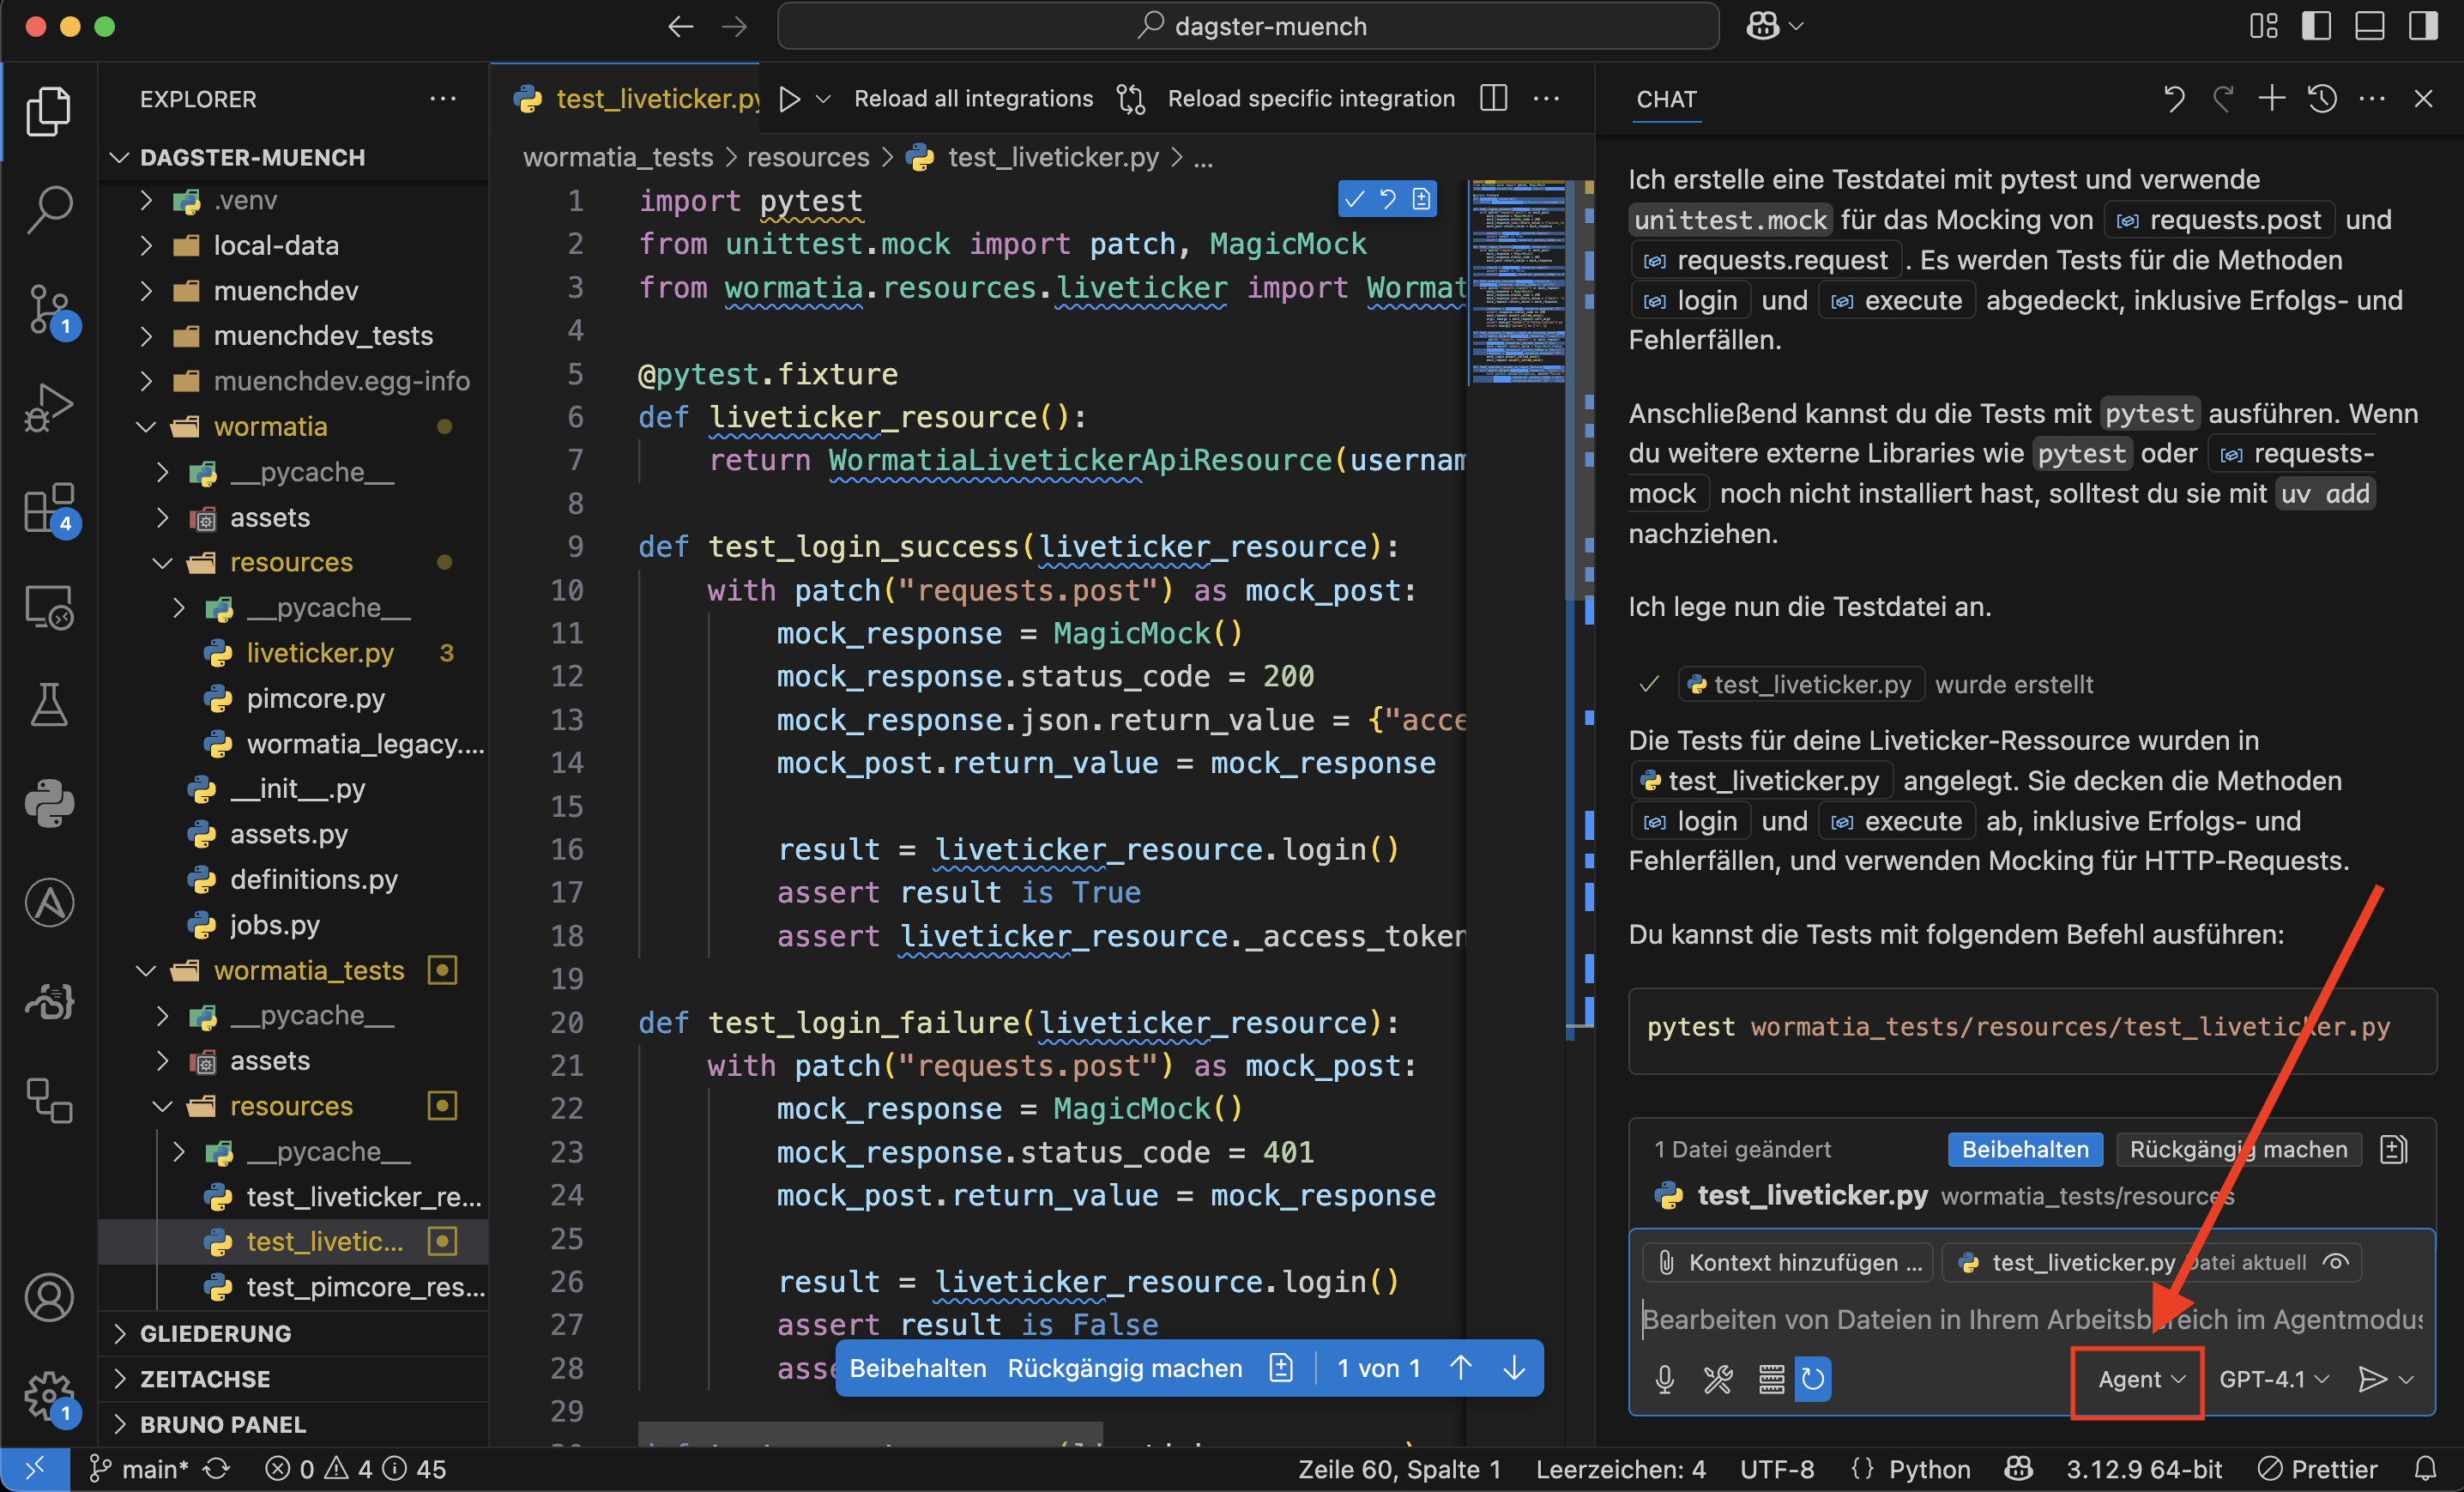
Task: Go to previous change up arrow
Action: (x=1460, y=1367)
